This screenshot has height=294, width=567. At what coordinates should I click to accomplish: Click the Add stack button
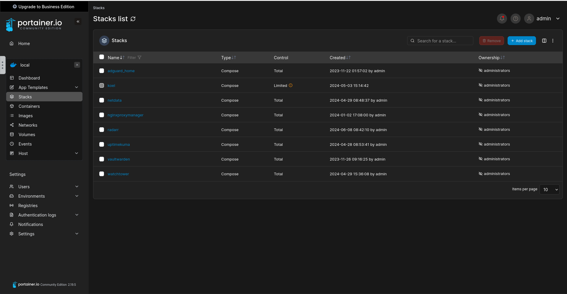tap(521, 41)
